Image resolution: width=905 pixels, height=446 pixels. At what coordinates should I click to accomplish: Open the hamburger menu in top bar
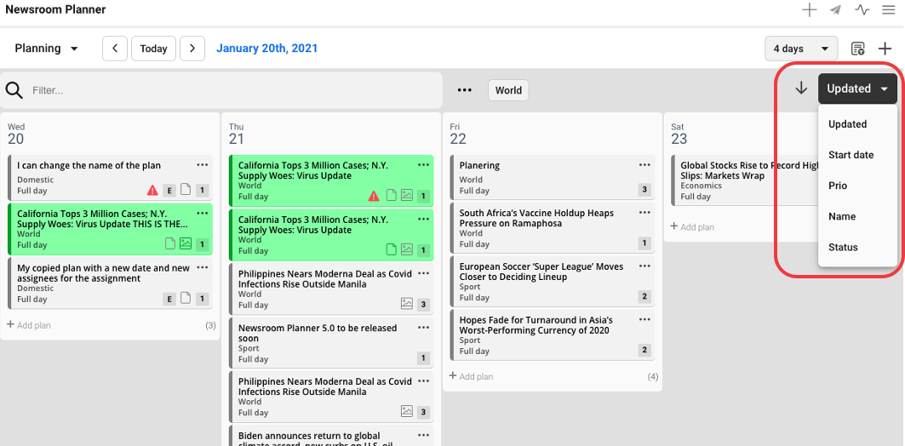[x=888, y=10]
